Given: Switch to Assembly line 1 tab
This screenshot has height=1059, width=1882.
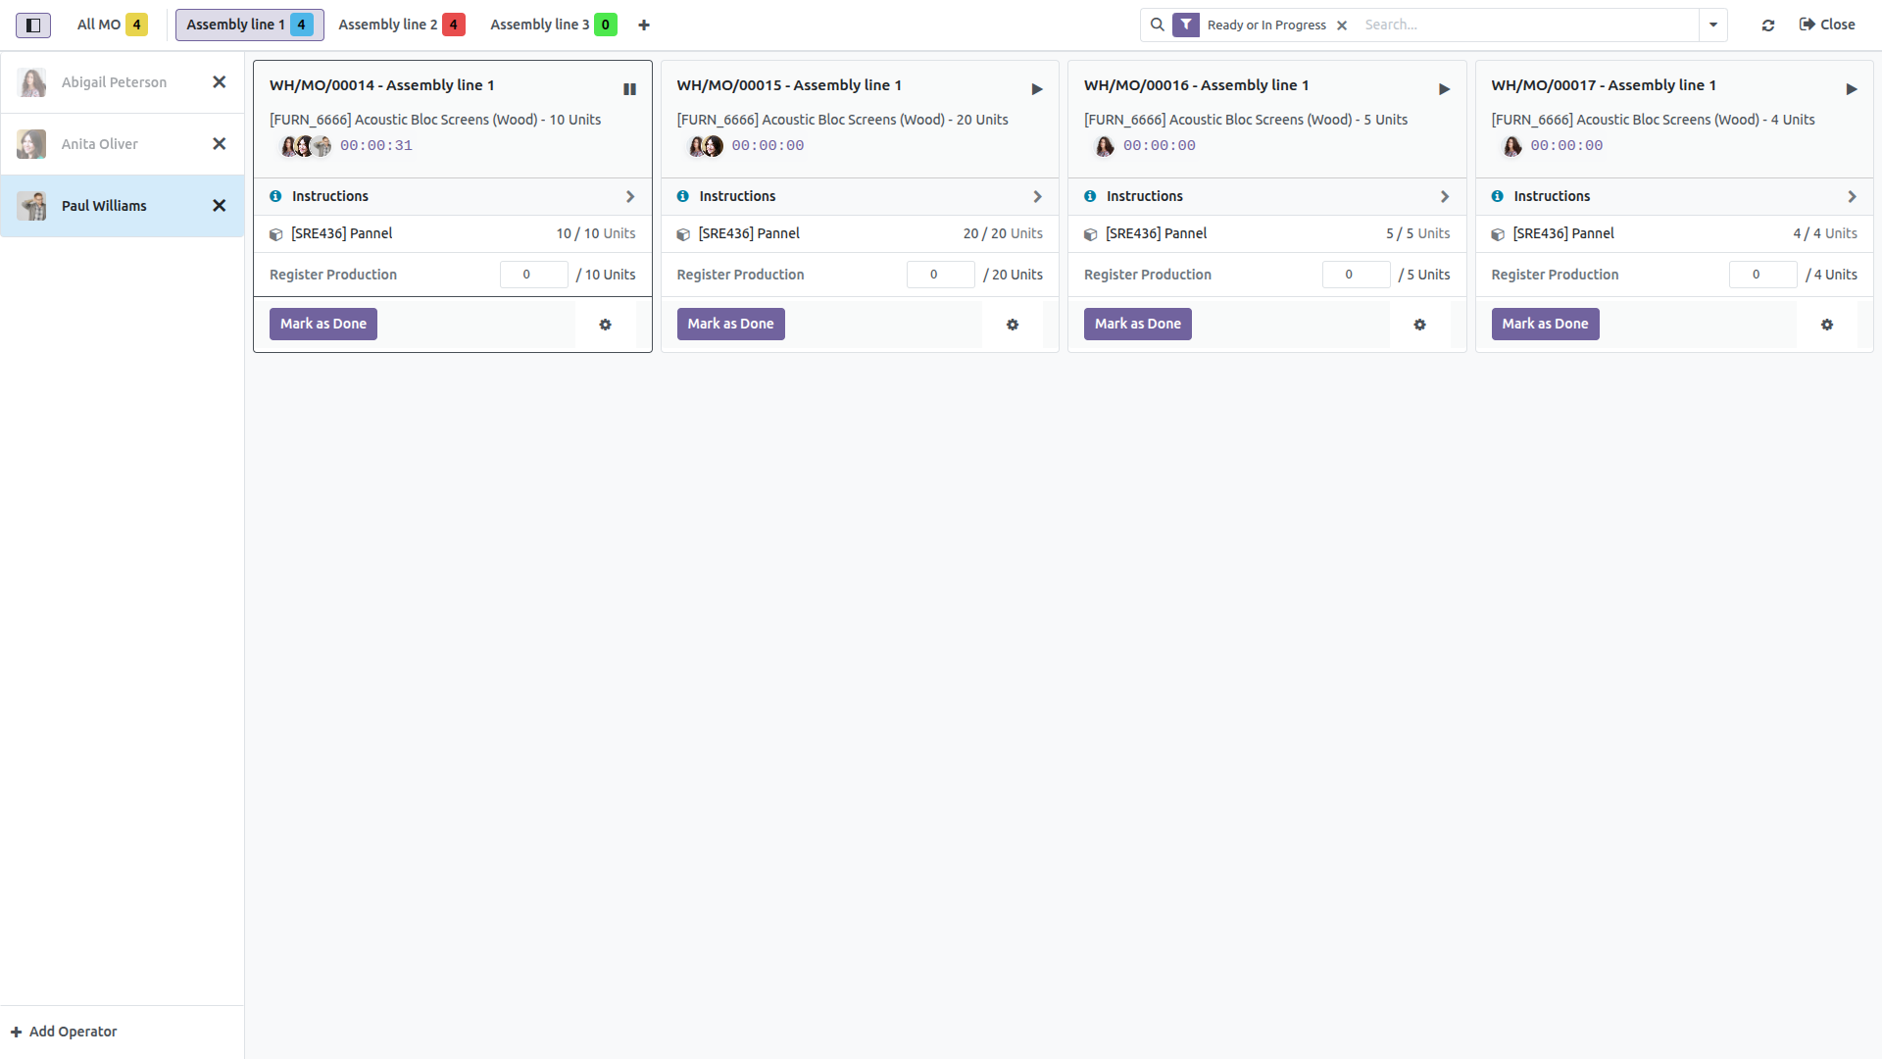Looking at the screenshot, I should pos(249,25).
